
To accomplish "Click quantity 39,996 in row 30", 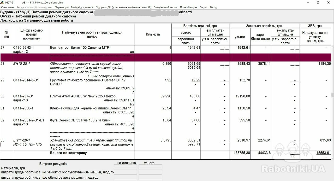I will (166, 96).
